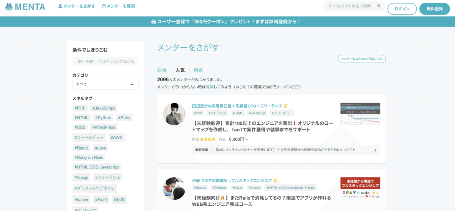Select the #HTML CSS Javascript skill tag
455x211 pixels.
click(x=97, y=167)
